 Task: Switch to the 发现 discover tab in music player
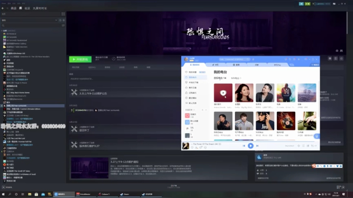click(x=215, y=65)
